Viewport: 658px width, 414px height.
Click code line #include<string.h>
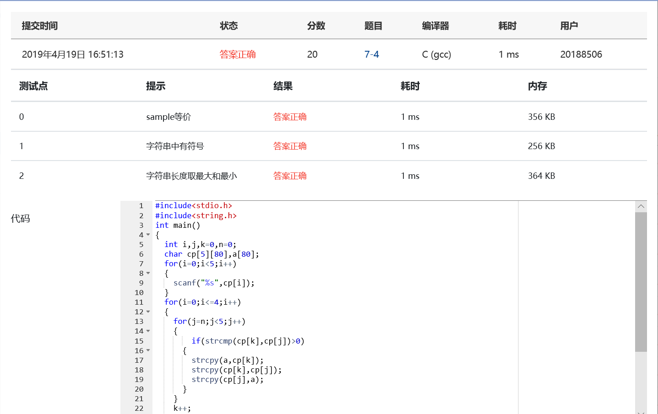click(196, 215)
